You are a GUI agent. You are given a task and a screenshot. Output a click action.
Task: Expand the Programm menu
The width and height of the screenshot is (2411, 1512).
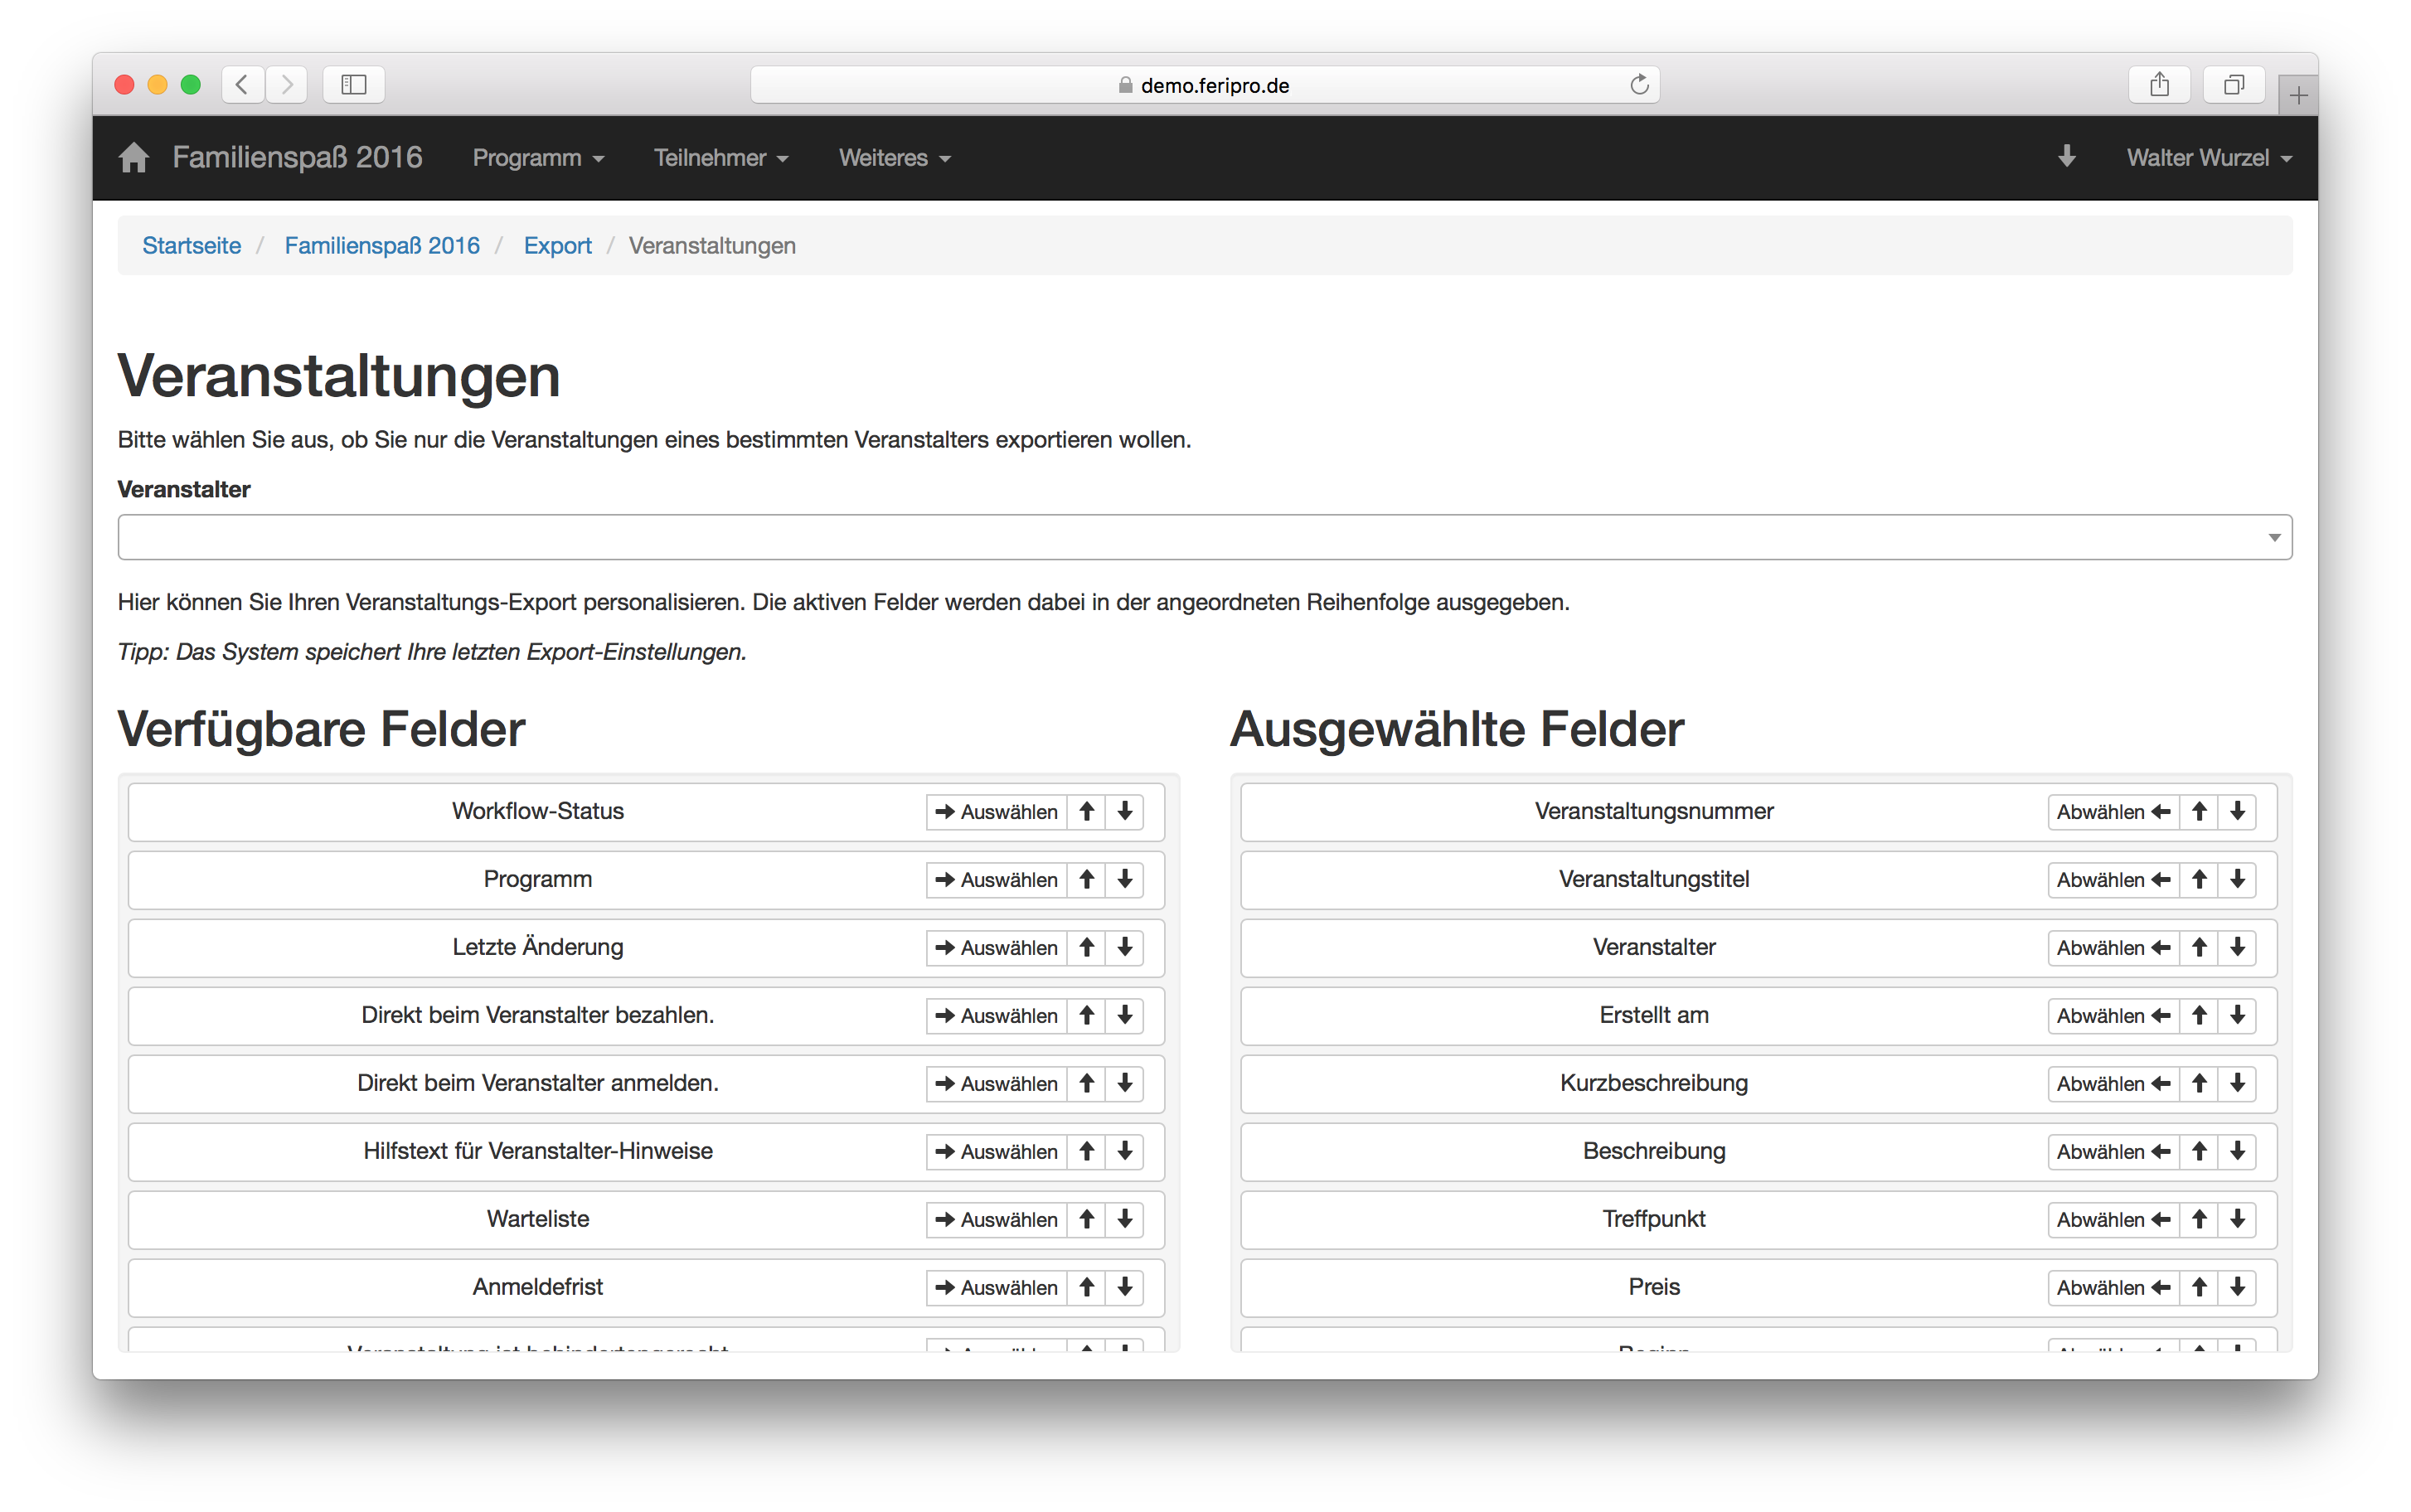(538, 158)
